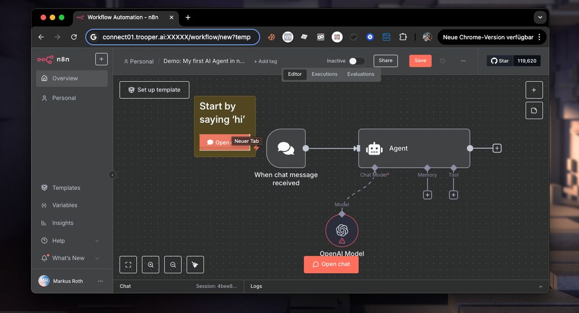Click the orange Open chat button at bottom
Viewport: 579px width, 313px height.
click(331, 264)
